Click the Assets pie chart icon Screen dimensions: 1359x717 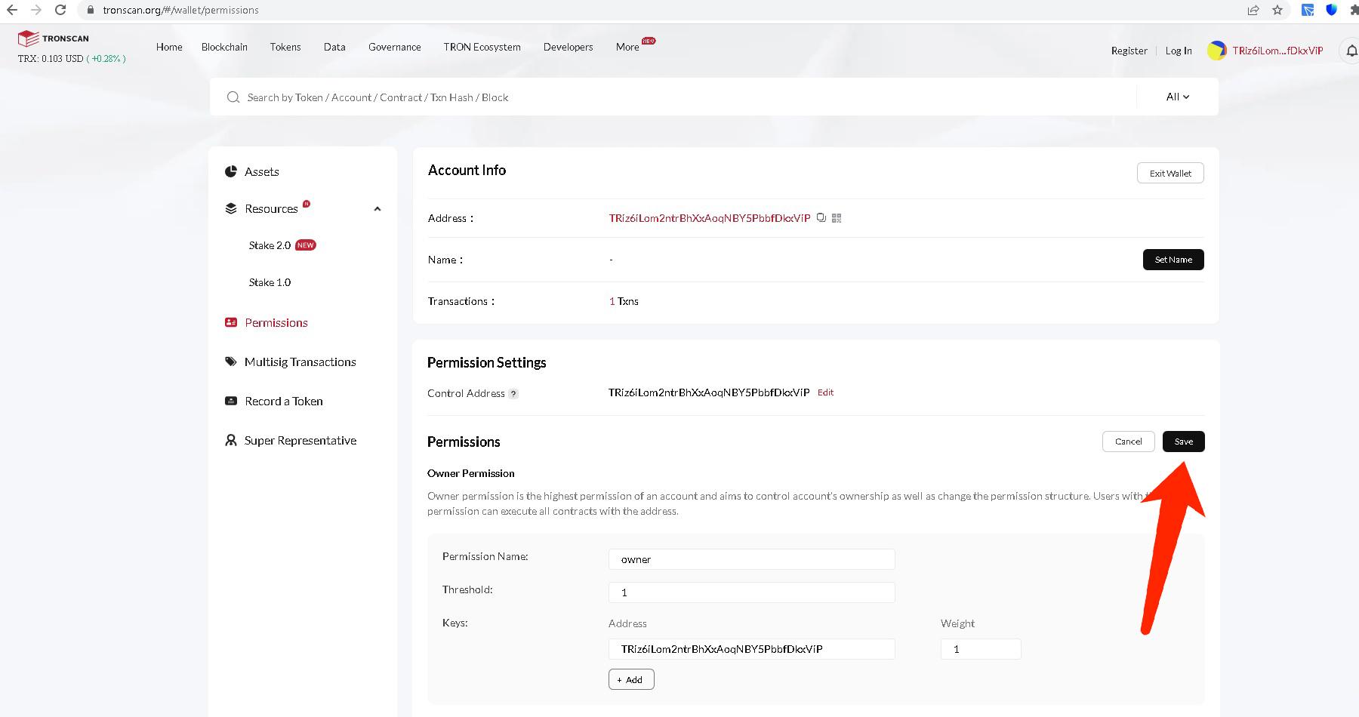tap(231, 172)
